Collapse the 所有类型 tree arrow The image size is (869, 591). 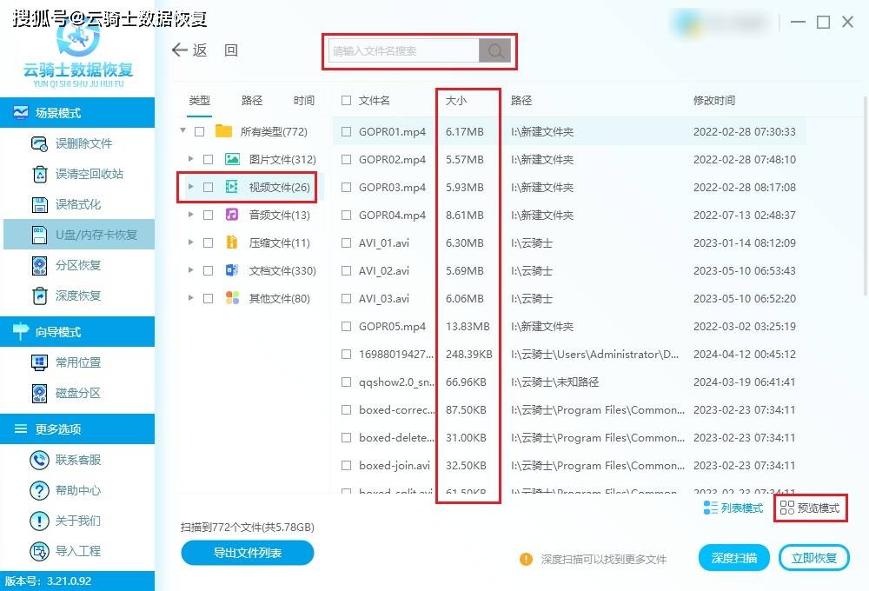tap(182, 131)
